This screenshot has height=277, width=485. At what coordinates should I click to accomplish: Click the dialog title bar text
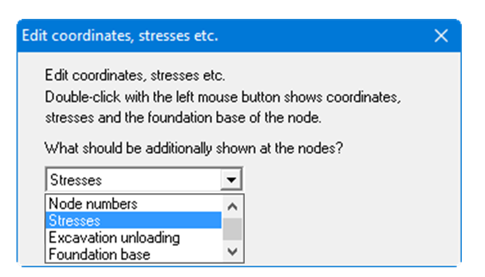pos(120,35)
